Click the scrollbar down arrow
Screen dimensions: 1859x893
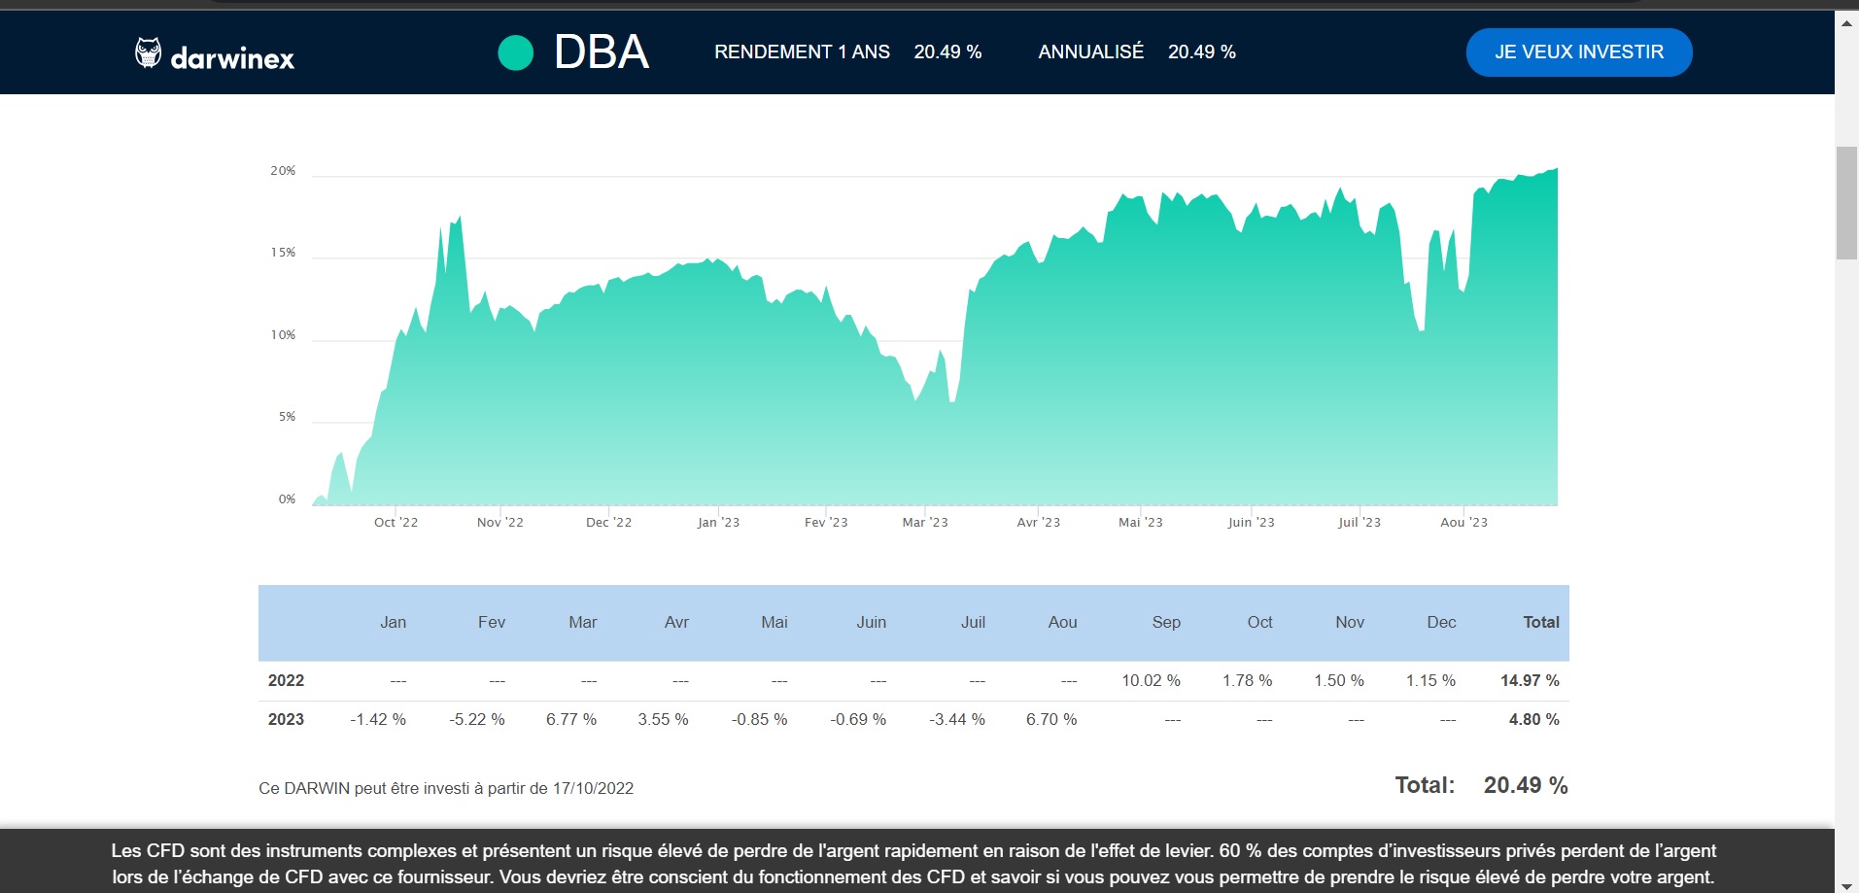pyautogui.click(x=1846, y=886)
